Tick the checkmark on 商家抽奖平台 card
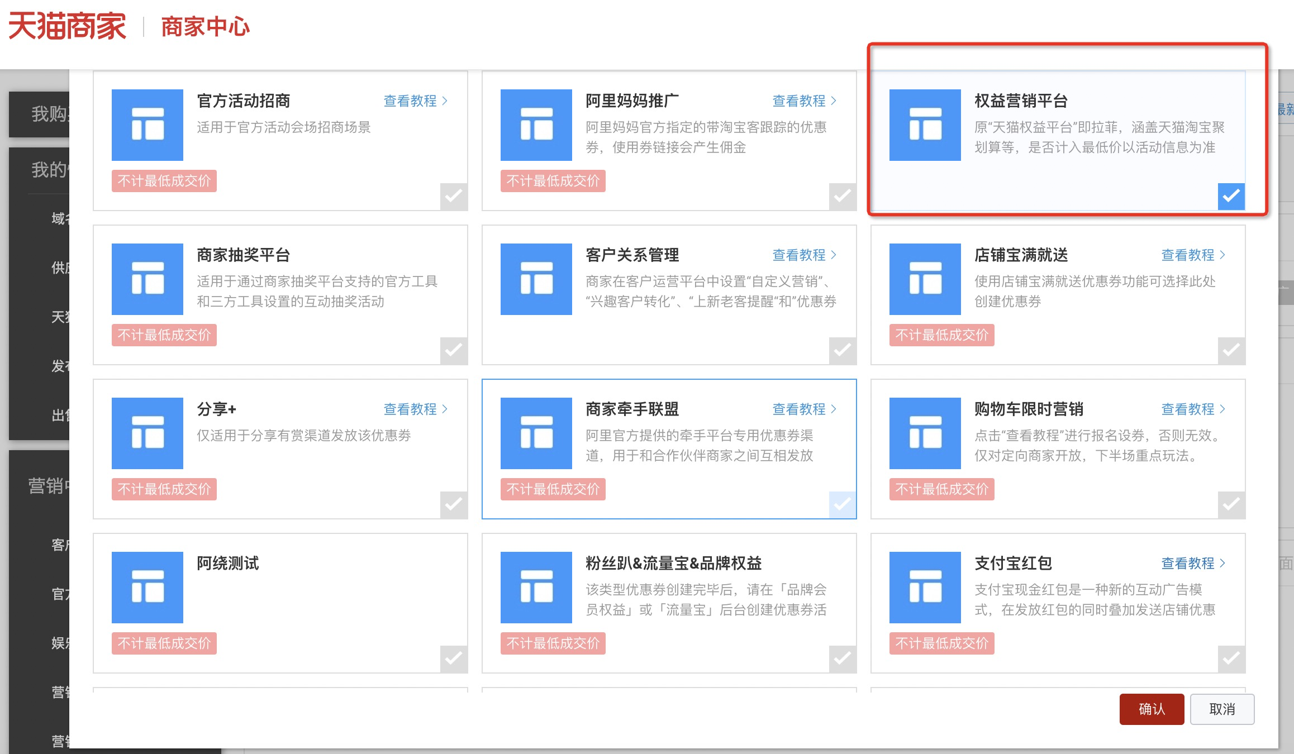The image size is (1294, 754). pos(454,350)
